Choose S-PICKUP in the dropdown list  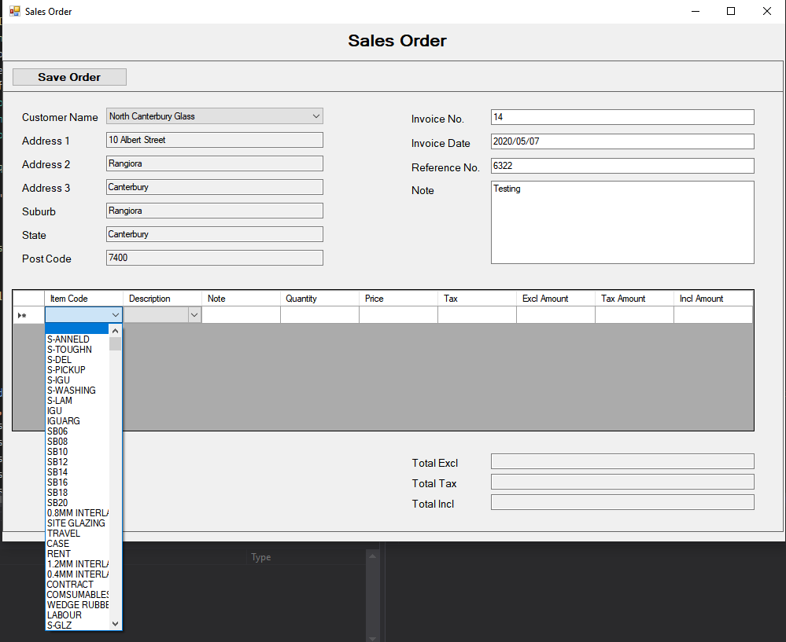point(78,370)
